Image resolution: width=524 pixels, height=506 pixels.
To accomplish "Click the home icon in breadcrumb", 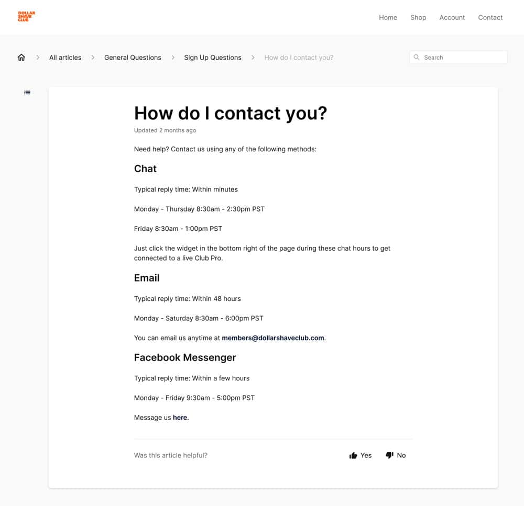I will [x=21, y=58].
